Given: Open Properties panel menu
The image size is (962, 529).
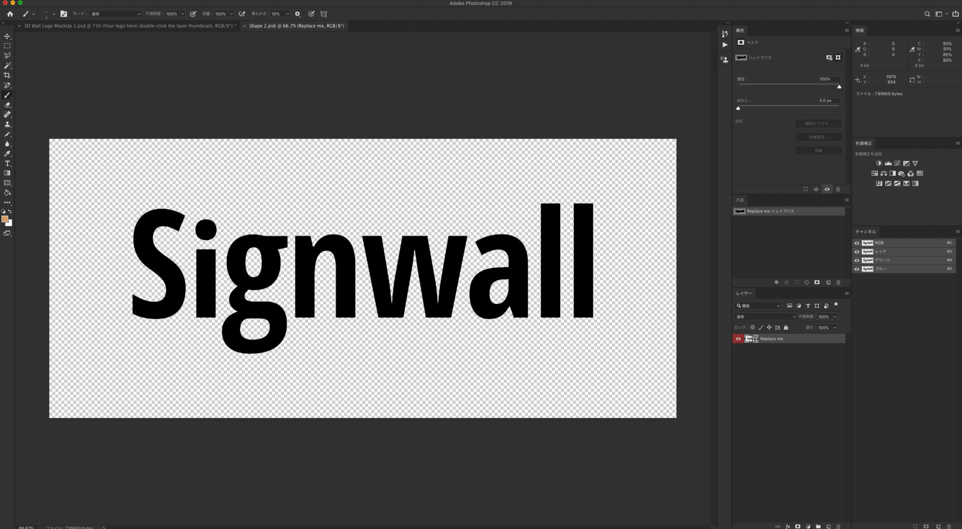Looking at the screenshot, I should click(x=846, y=30).
